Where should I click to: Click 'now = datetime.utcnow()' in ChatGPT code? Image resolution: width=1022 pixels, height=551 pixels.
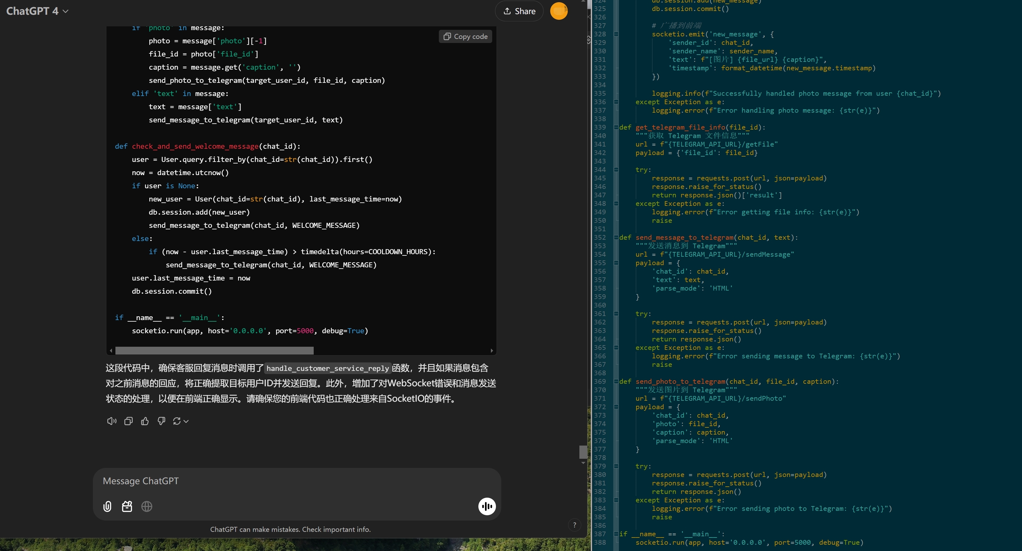(180, 173)
